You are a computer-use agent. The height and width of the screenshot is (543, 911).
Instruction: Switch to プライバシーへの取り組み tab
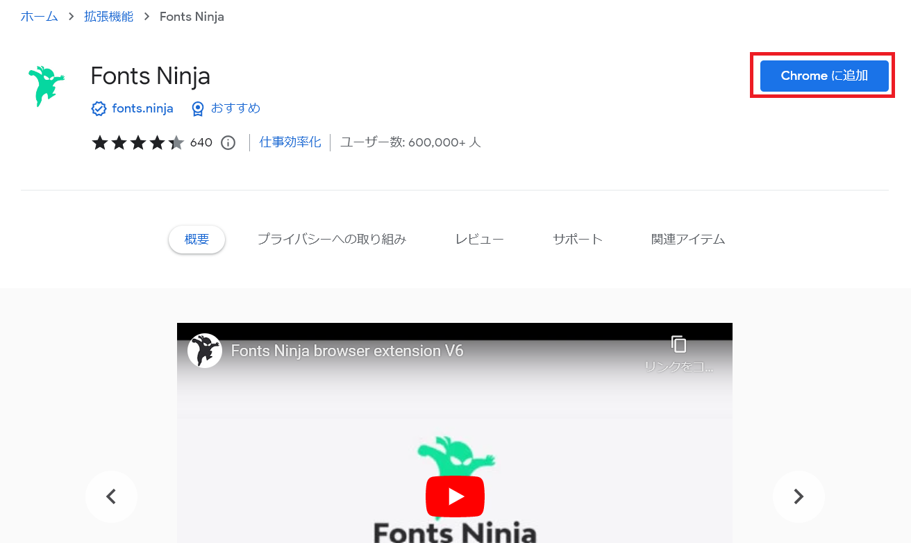pos(332,239)
